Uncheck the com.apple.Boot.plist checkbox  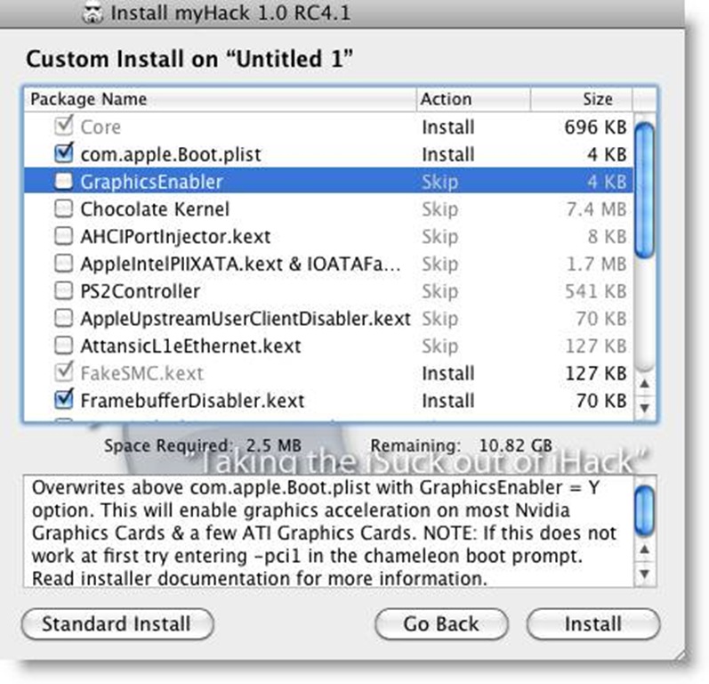click(63, 154)
